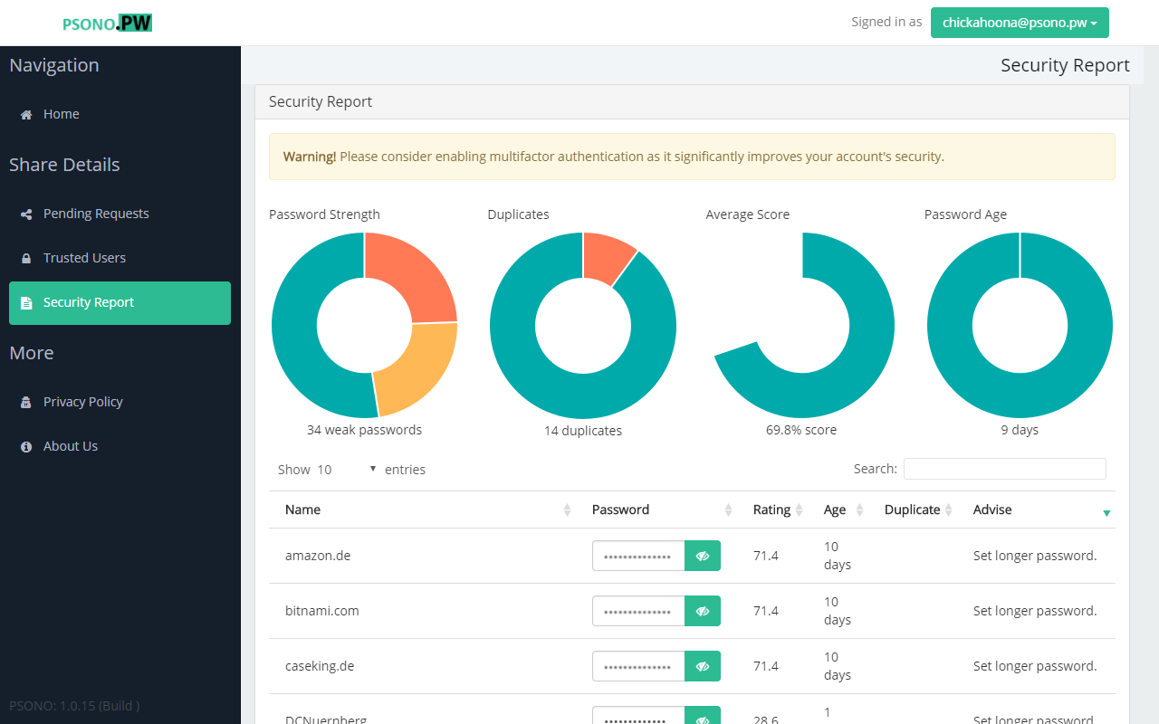Click the '9 days' label
Screen dimensions: 1159x724
click(1020, 430)
